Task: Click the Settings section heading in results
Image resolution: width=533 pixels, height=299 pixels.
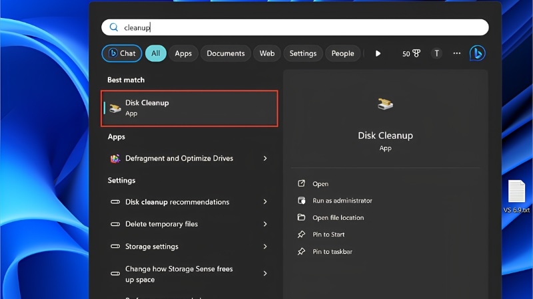Action: tap(121, 180)
